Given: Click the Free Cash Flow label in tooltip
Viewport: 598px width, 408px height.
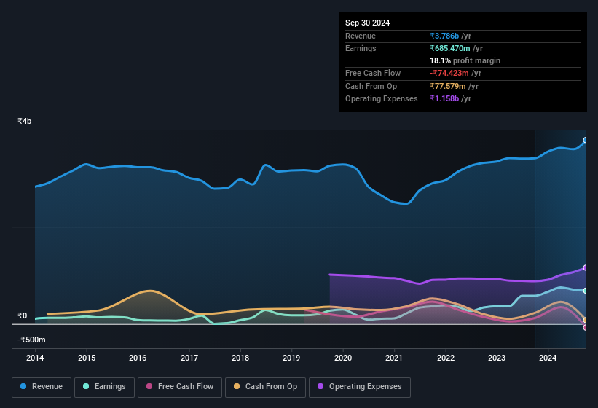Looking at the screenshot, I should (373, 73).
